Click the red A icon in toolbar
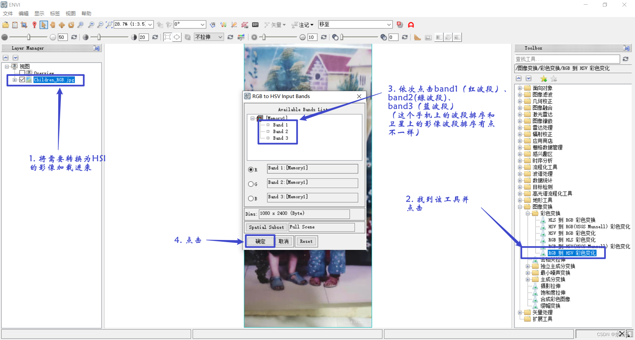Screen dimensions: 635x340 coord(411,25)
